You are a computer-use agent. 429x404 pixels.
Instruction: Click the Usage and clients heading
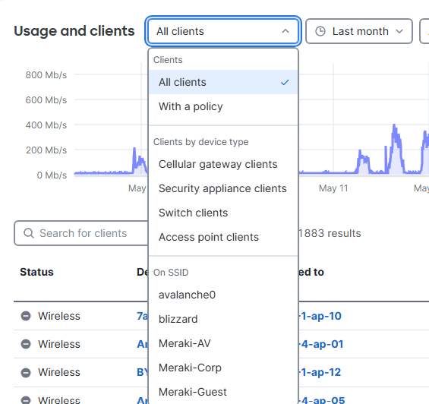pos(74,31)
